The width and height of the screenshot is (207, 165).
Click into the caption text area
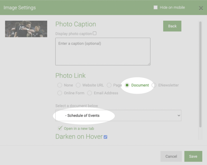(x=103, y=51)
